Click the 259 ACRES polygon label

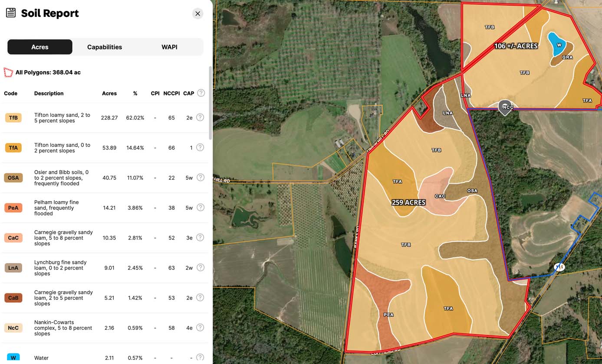pos(408,202)
